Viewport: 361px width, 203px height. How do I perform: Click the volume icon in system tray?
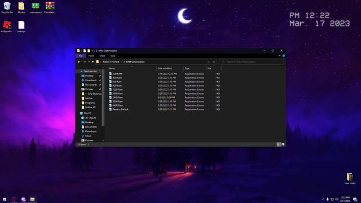point(337,199)
